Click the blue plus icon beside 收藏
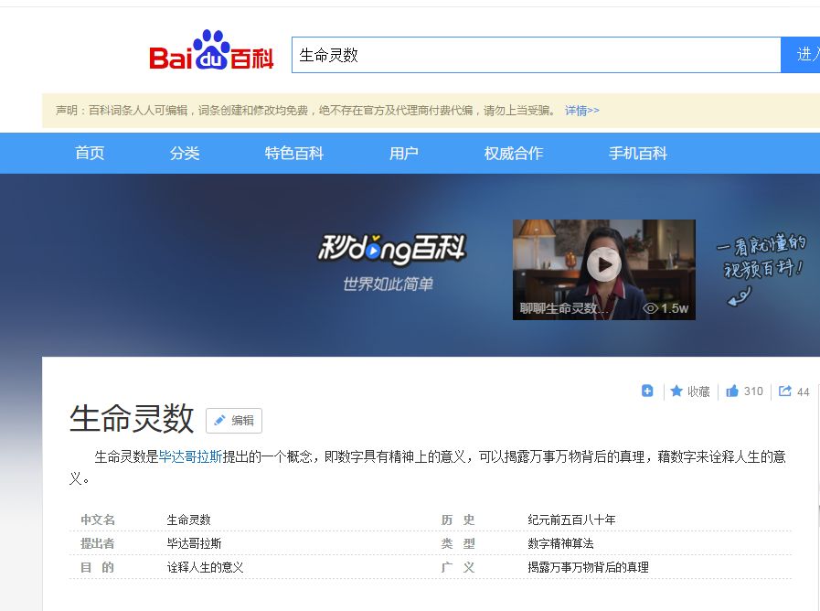Image resolution: width=820 pixels, height=611 pixels. 647,391
